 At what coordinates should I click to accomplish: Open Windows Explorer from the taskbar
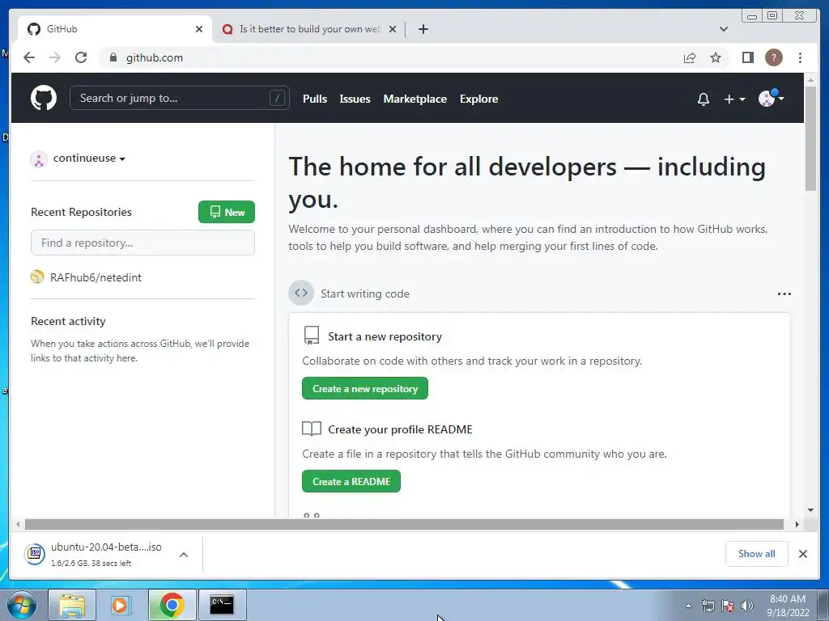pos(72,605)
